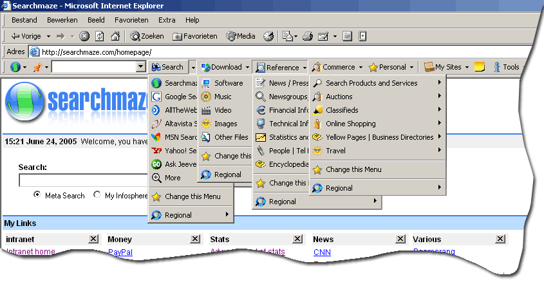The height and width of the screenshot is (284, 544).
Task: Close the Stats links panel
Action: coord(297,239)
